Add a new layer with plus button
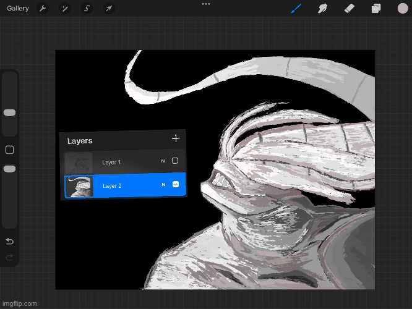The image size is (412, 309). [x=176, y=139]
